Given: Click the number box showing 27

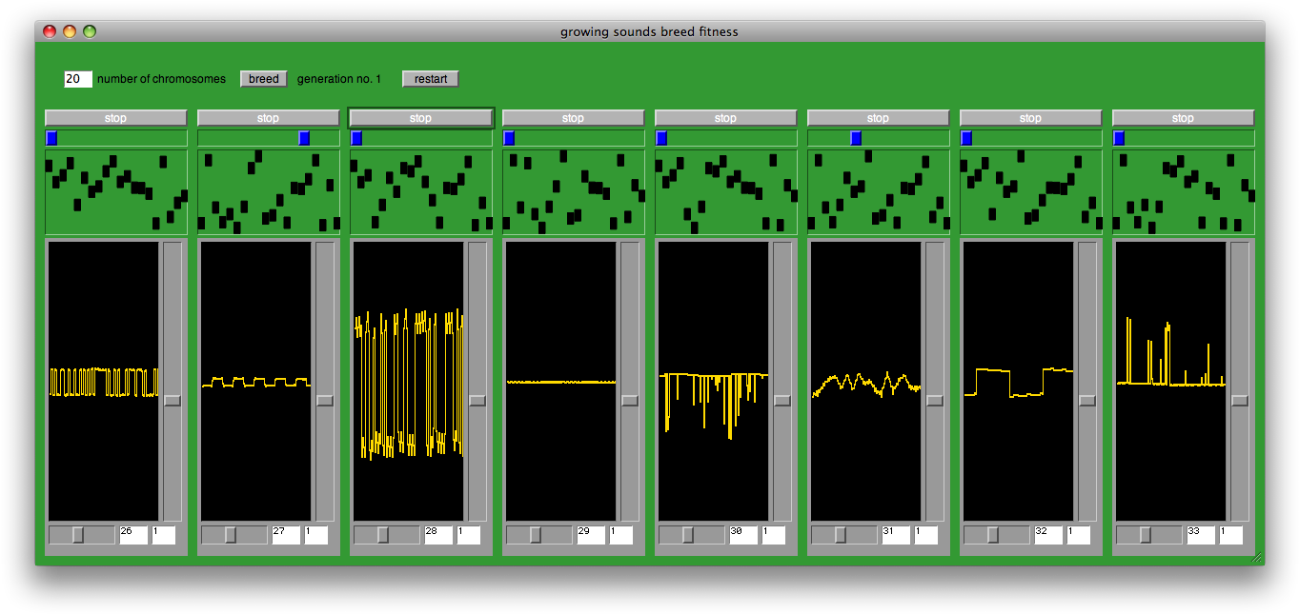Looking at the screenshot, I should coord(284,534).
